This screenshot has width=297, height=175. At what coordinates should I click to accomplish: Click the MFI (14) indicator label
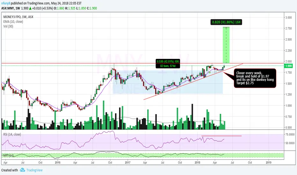click(9, 156)
